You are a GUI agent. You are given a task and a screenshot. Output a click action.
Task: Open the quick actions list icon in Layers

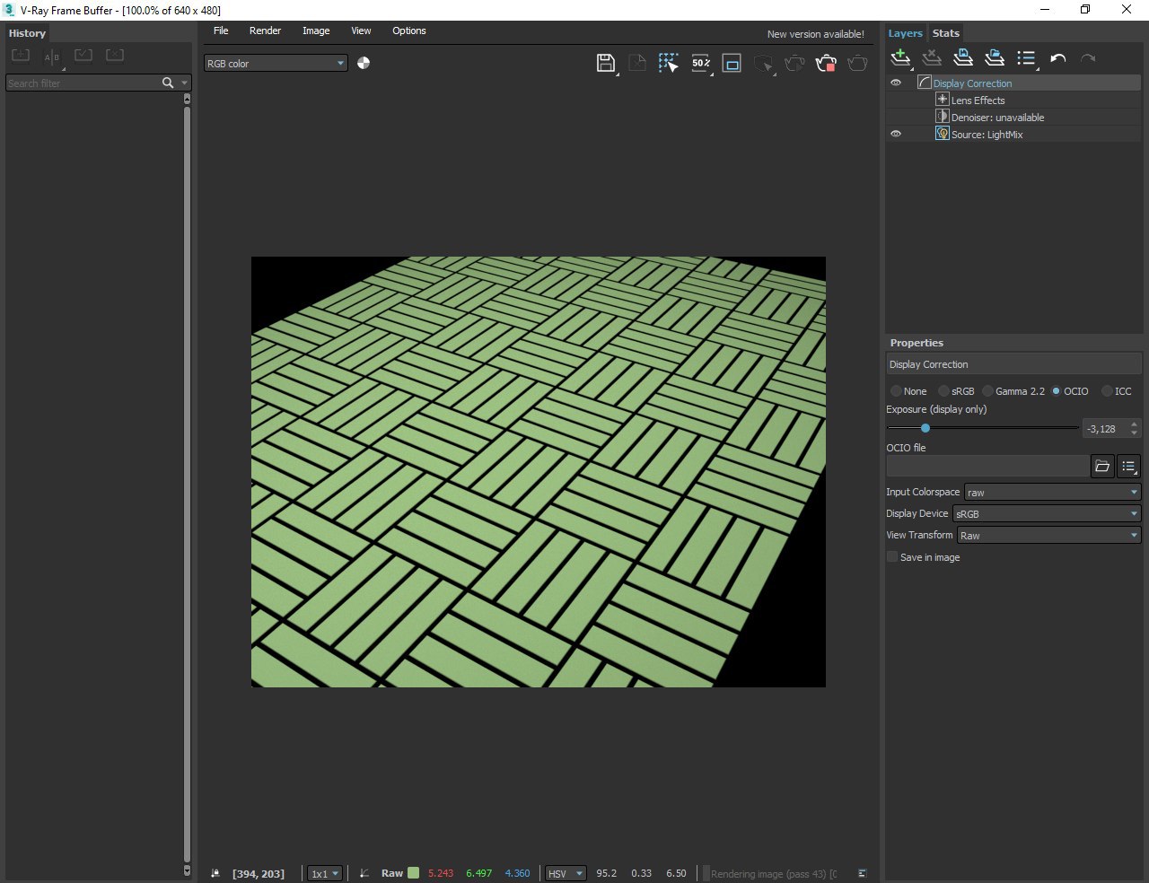click(x=1026, y=58)
